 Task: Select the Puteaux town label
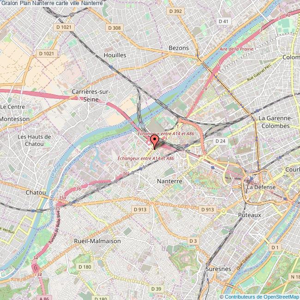click(x=250, y=215)
